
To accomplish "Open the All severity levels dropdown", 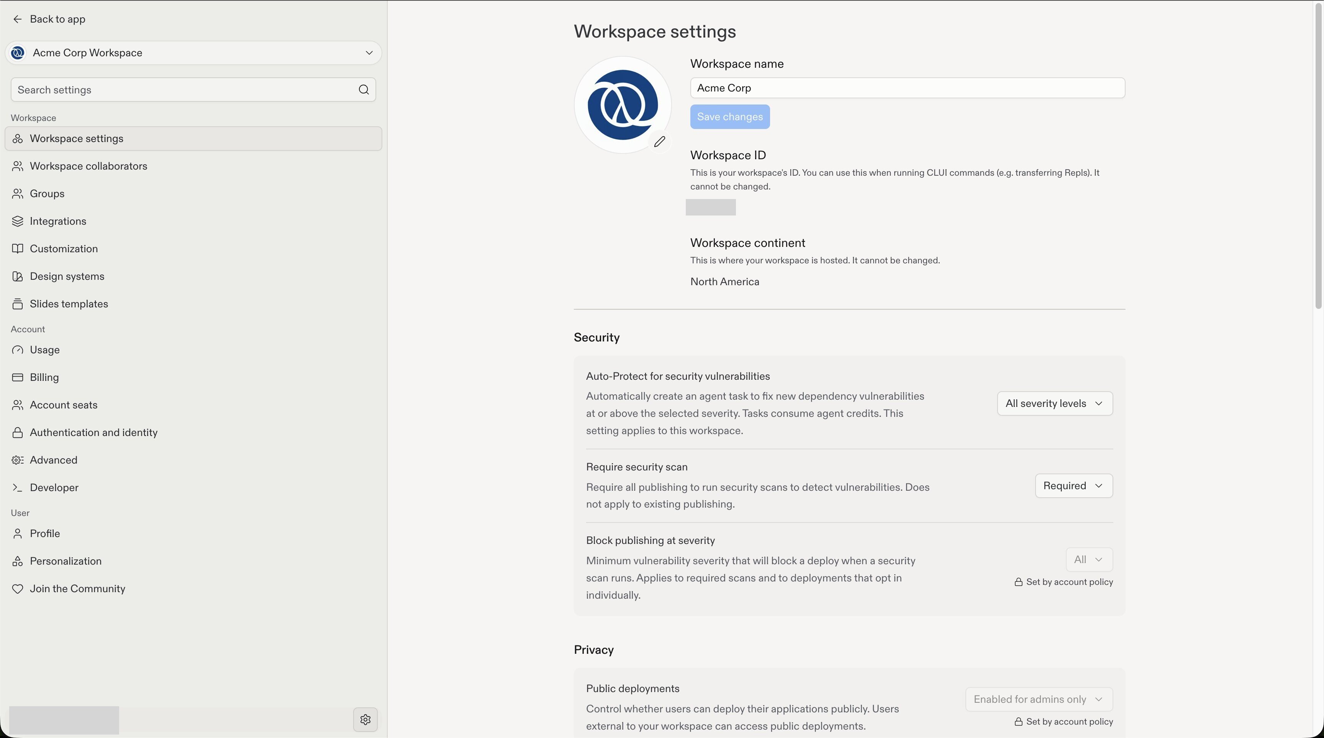I will click(1055, 404).
